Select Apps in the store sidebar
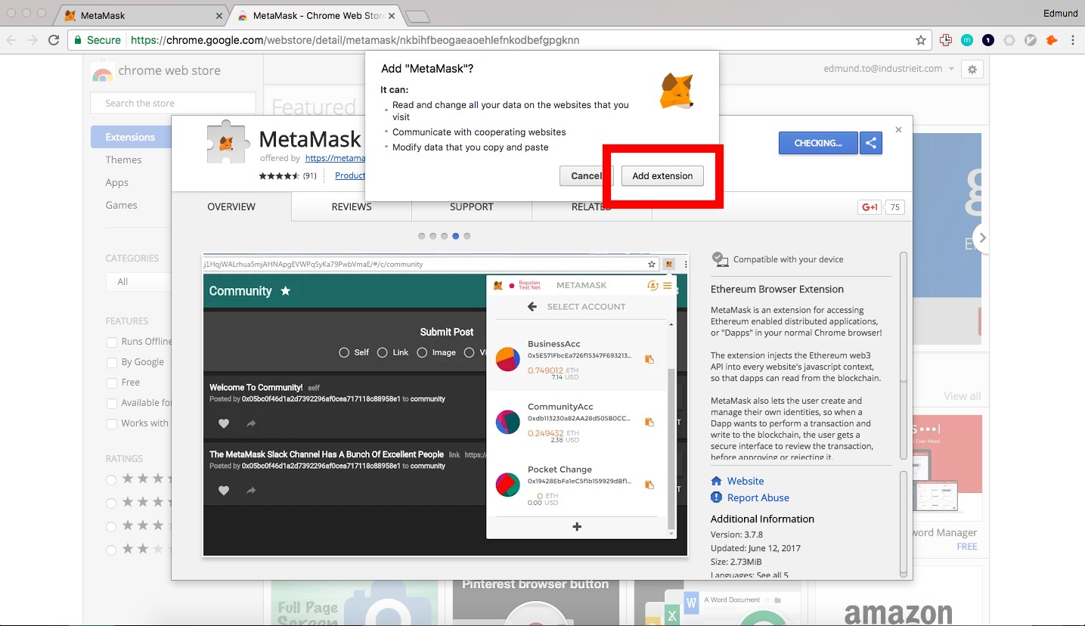The height and width of the screenshot is (626, 1085). tap(117, 182)
